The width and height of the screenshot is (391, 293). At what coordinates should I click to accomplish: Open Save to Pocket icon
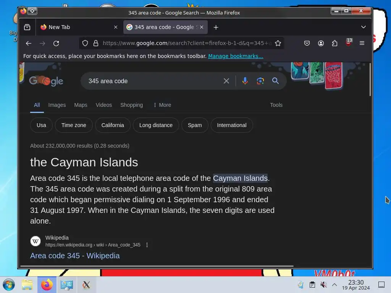(x=307, y=43)
